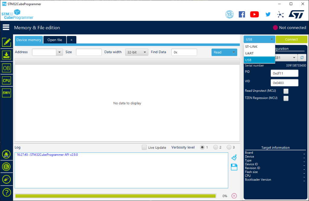This screenshot has height=201, width=309.
Task: Collapse the USB connection type dropdown
Action: (x=259, y=40)
